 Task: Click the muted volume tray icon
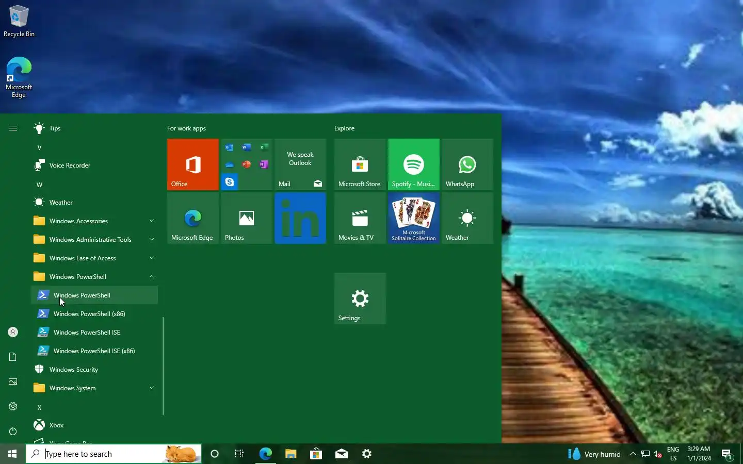tap(658, 454)
